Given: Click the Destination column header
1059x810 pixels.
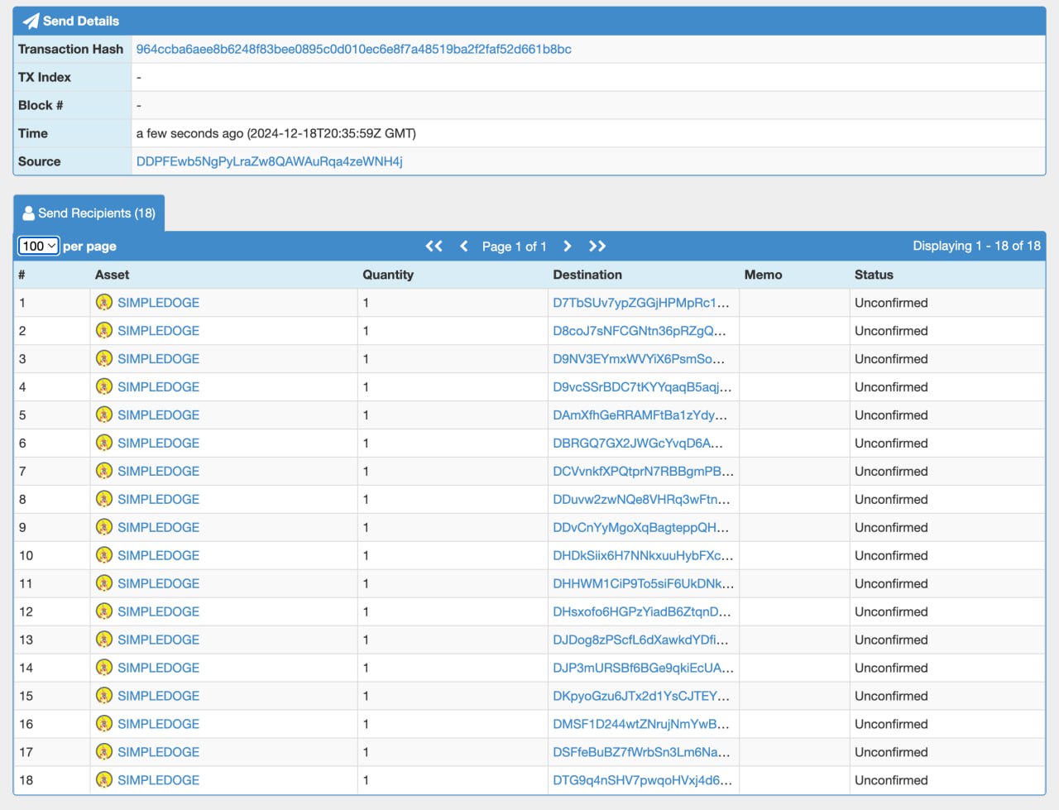Looking at the screenshot, I should pos(587,275).
